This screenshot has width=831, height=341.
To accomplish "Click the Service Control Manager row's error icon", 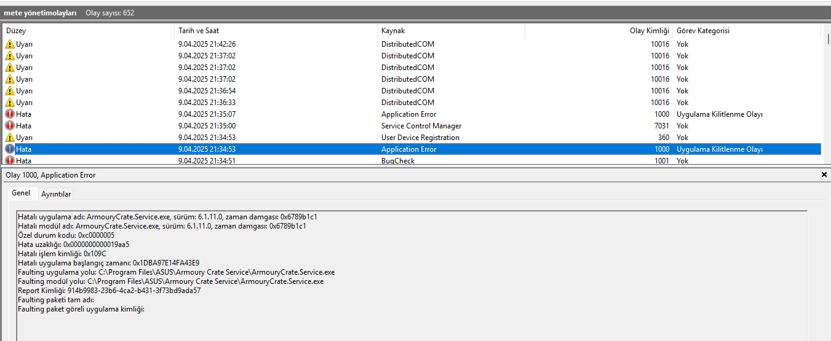I will click(x=9, y=126).
